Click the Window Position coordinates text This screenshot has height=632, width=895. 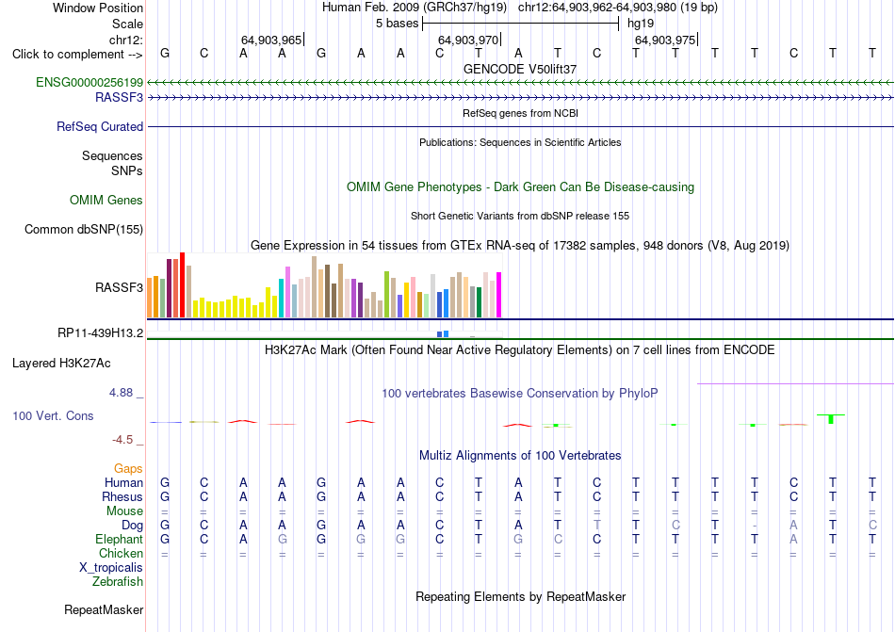point(520,8)
